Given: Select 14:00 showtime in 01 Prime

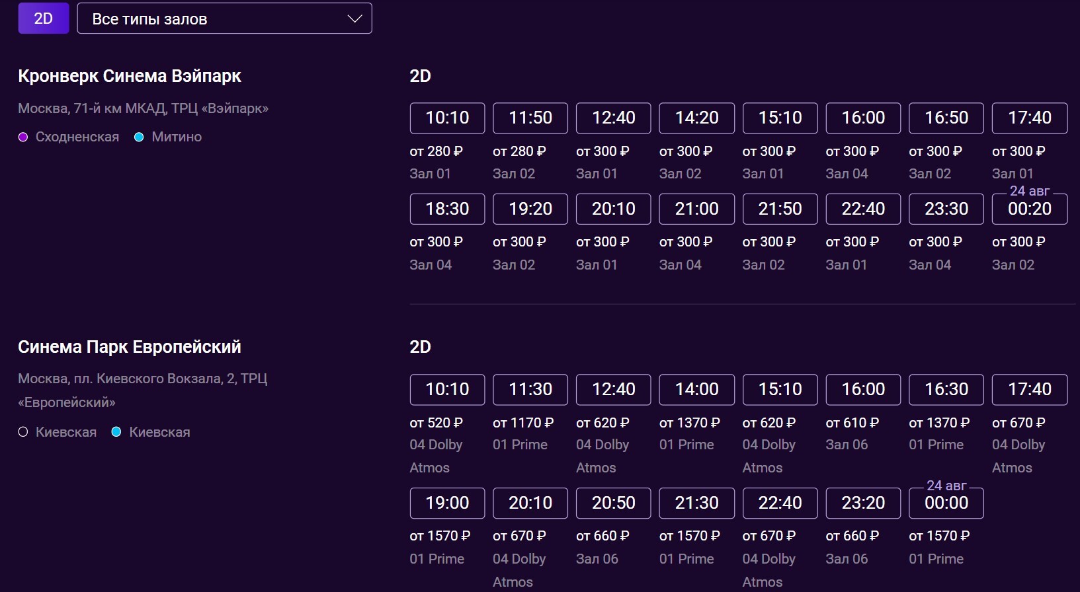Looking at the screenshot, I should click(x=697, y=390).
